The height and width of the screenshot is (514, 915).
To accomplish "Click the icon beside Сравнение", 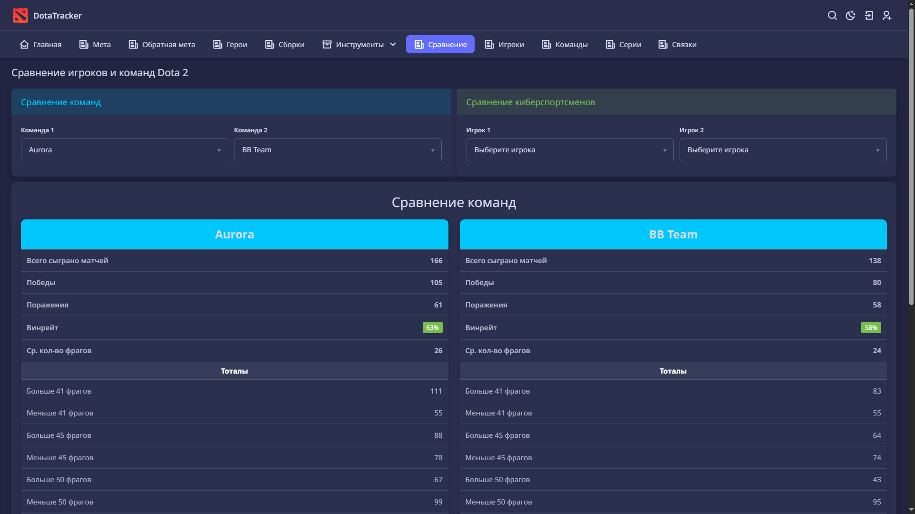I will 419,44.
